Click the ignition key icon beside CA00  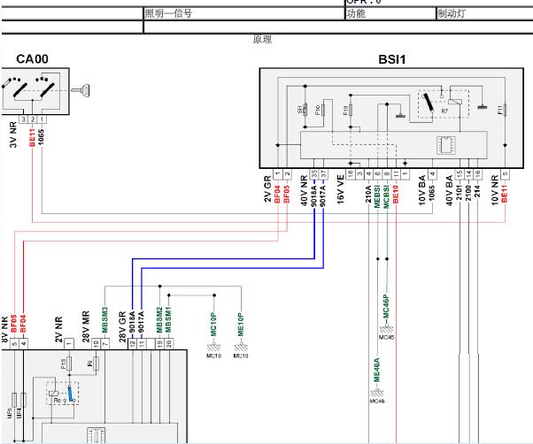[x=81, y=90]
